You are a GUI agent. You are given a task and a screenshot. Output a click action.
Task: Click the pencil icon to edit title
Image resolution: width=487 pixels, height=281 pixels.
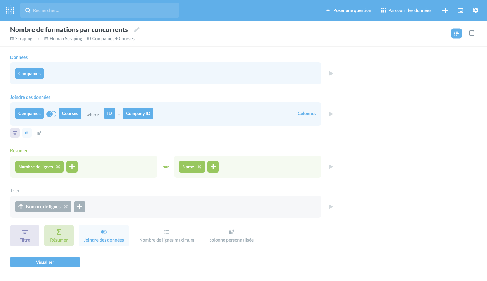[x=137, y=30]
